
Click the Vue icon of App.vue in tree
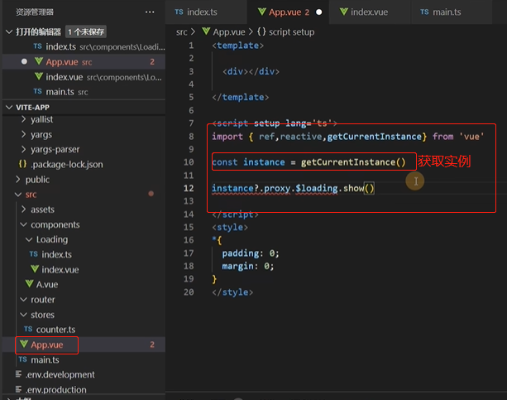[x=24, y=345]
